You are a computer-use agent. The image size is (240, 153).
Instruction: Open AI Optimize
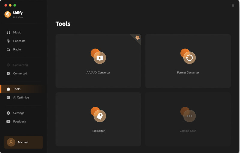tap(24, 97)
